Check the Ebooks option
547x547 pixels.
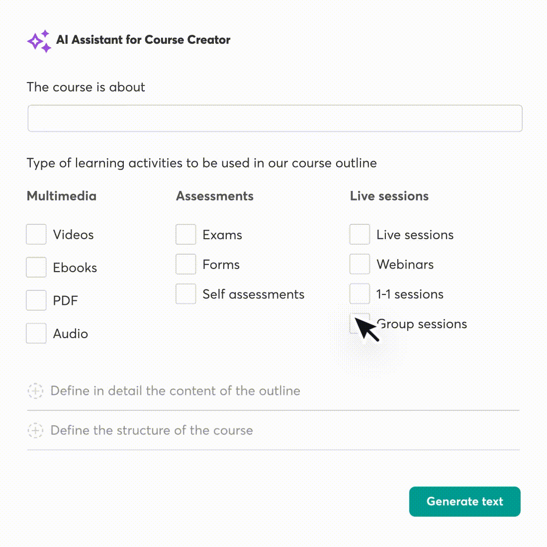click(36, 267)
